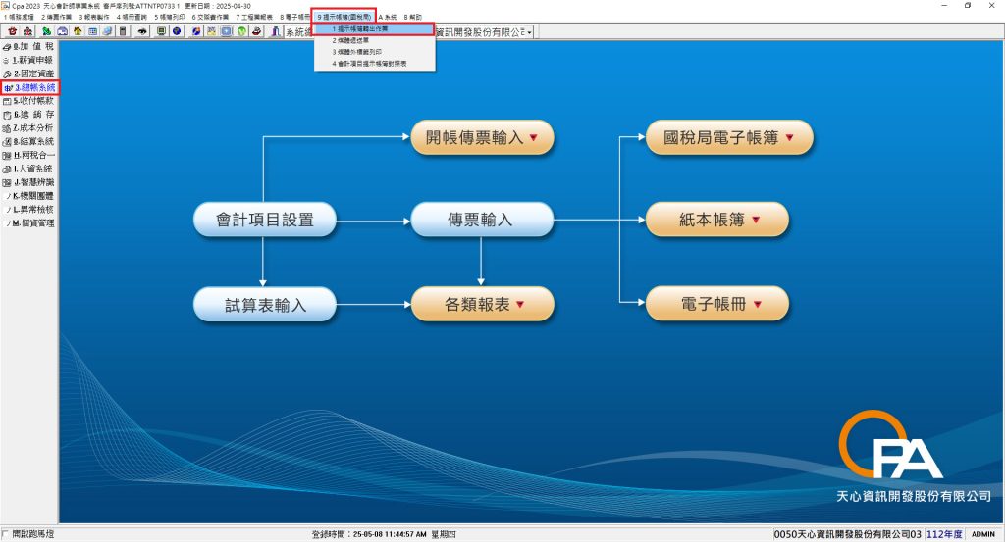Open 8.結算系統 module in sidebar

pos(28,141)
